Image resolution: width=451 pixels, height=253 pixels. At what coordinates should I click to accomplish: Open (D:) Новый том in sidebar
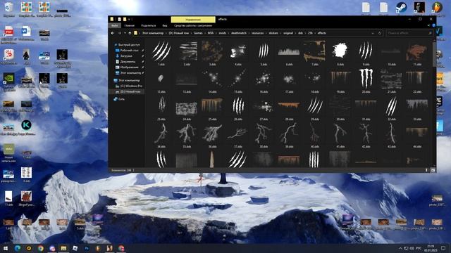pyautogui.click(x=128, y=91)
